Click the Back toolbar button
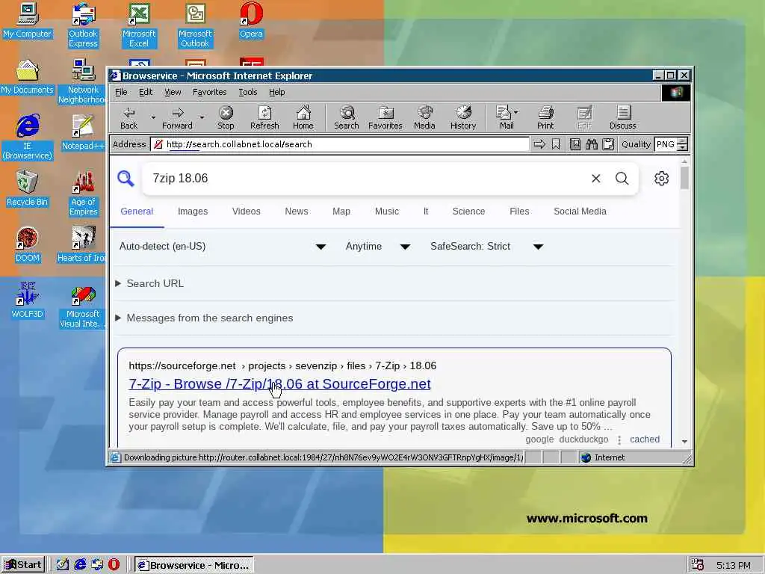Image resolution: width=765 pixels, height=574 pixels. coord(128,118)
